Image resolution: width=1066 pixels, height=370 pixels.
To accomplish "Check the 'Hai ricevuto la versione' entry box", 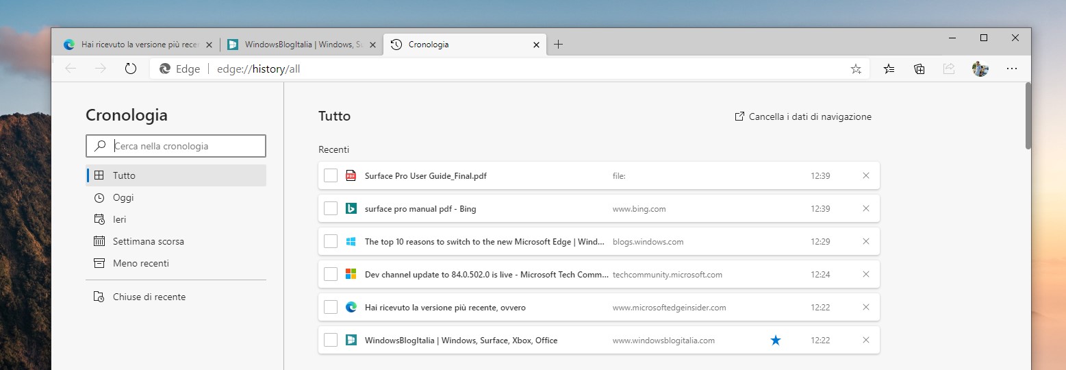I will 331,307.
